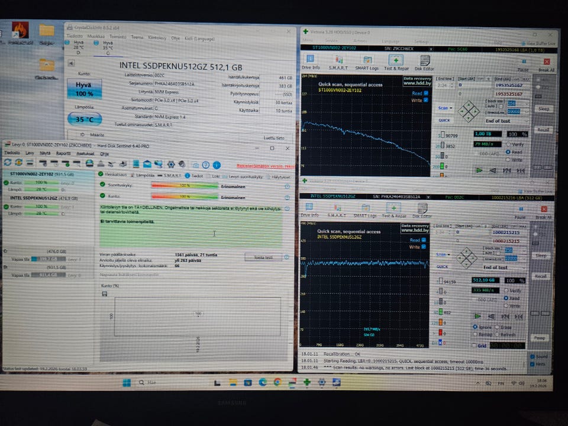The image size is (568, 426).
Task: Open SMART Logs in bottom Victoria window
Action: (x=365, y=211)
